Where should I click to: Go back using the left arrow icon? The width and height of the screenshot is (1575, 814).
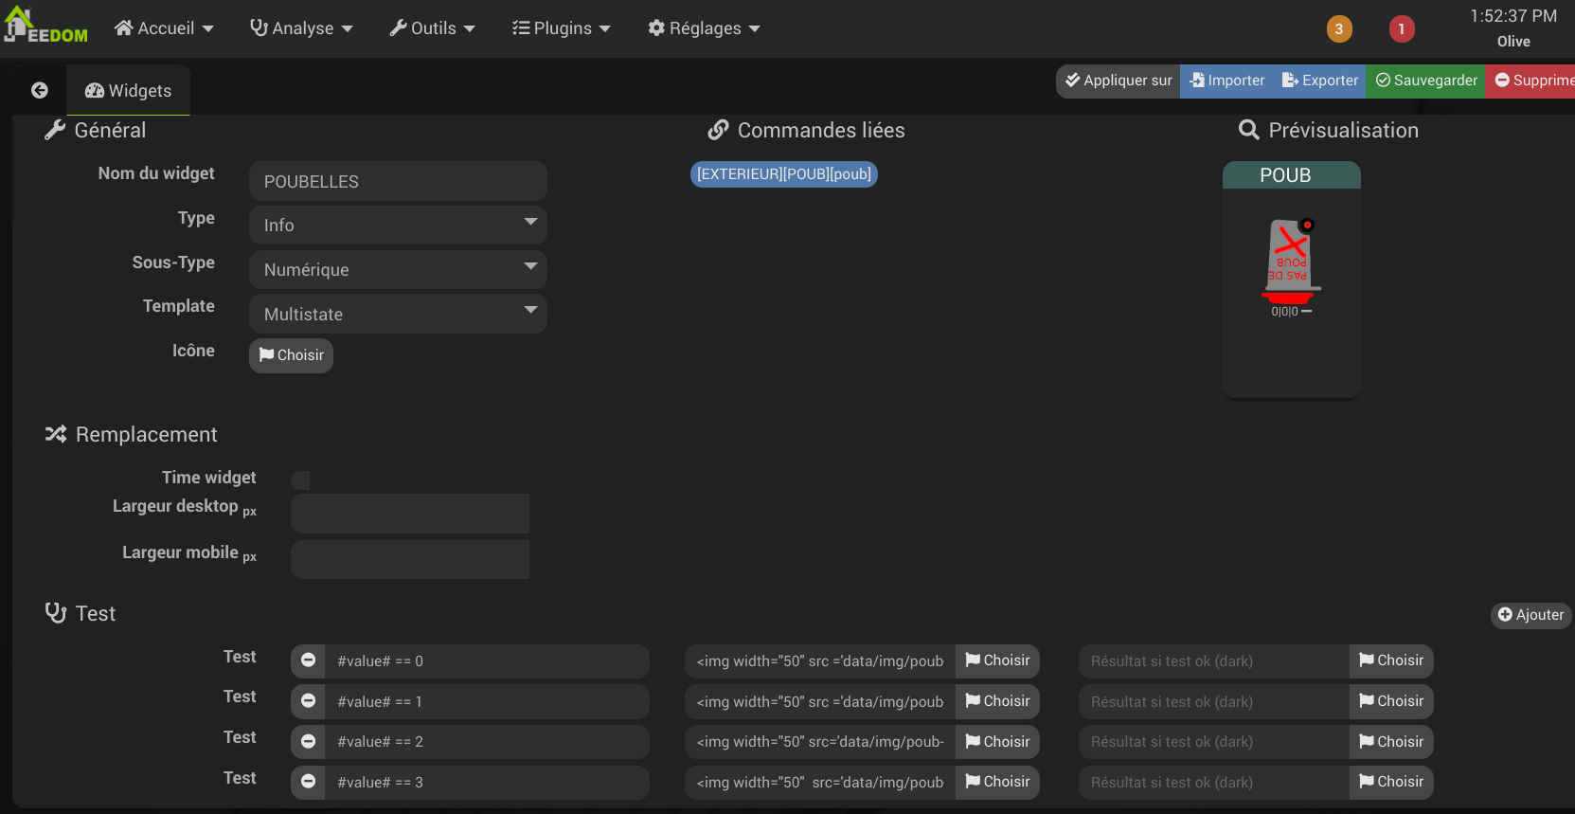pyautogui.click(x=40, y=90)
